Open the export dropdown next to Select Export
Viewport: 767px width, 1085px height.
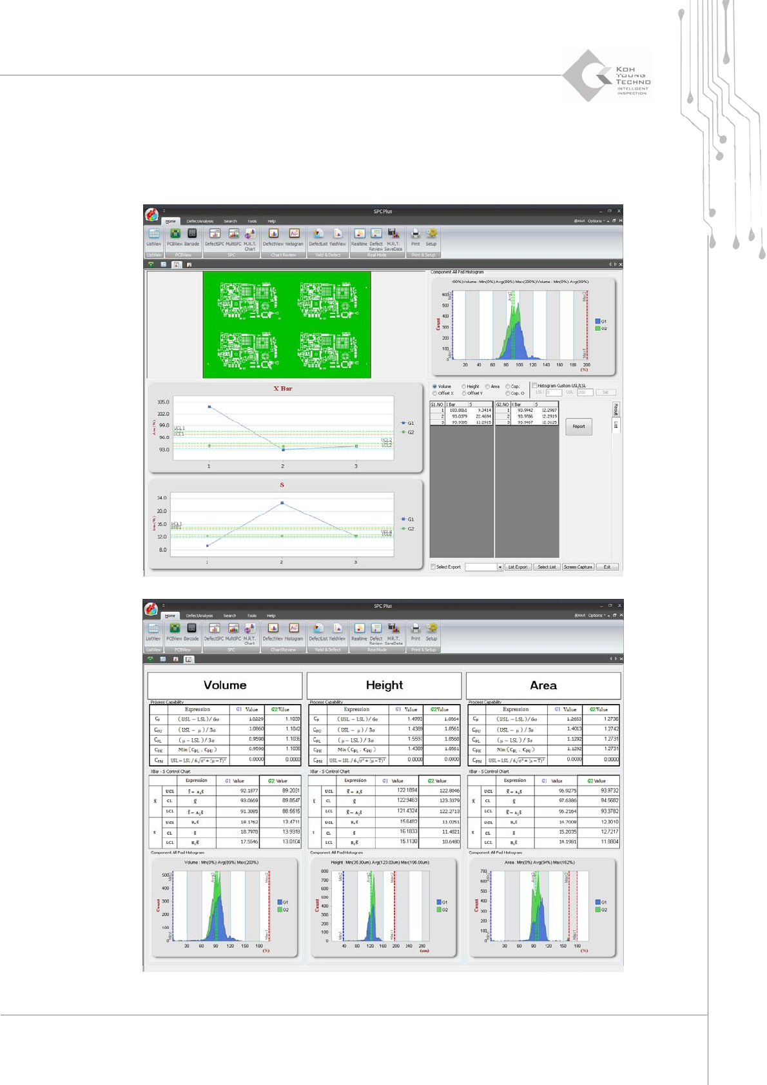click(x=500, y=567)
